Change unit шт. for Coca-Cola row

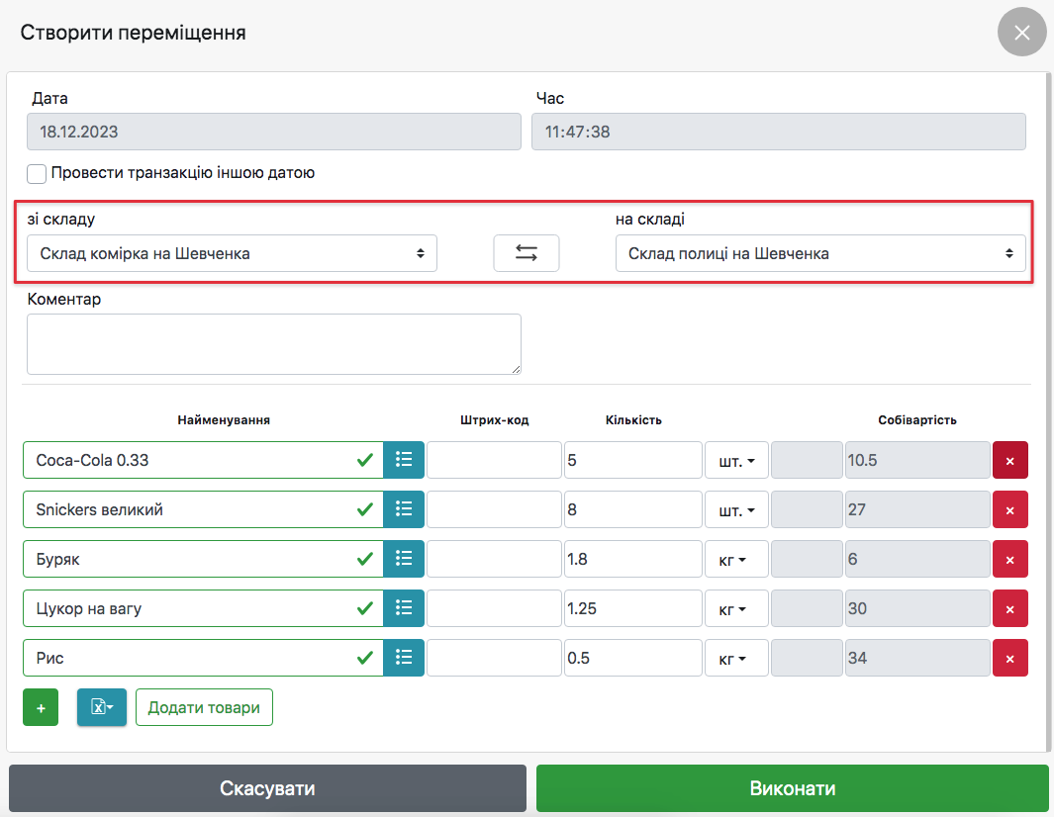735,461
